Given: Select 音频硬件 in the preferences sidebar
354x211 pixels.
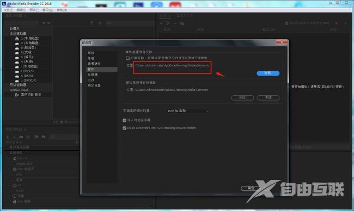Looking at the screenshot, I should click(94, 64).
